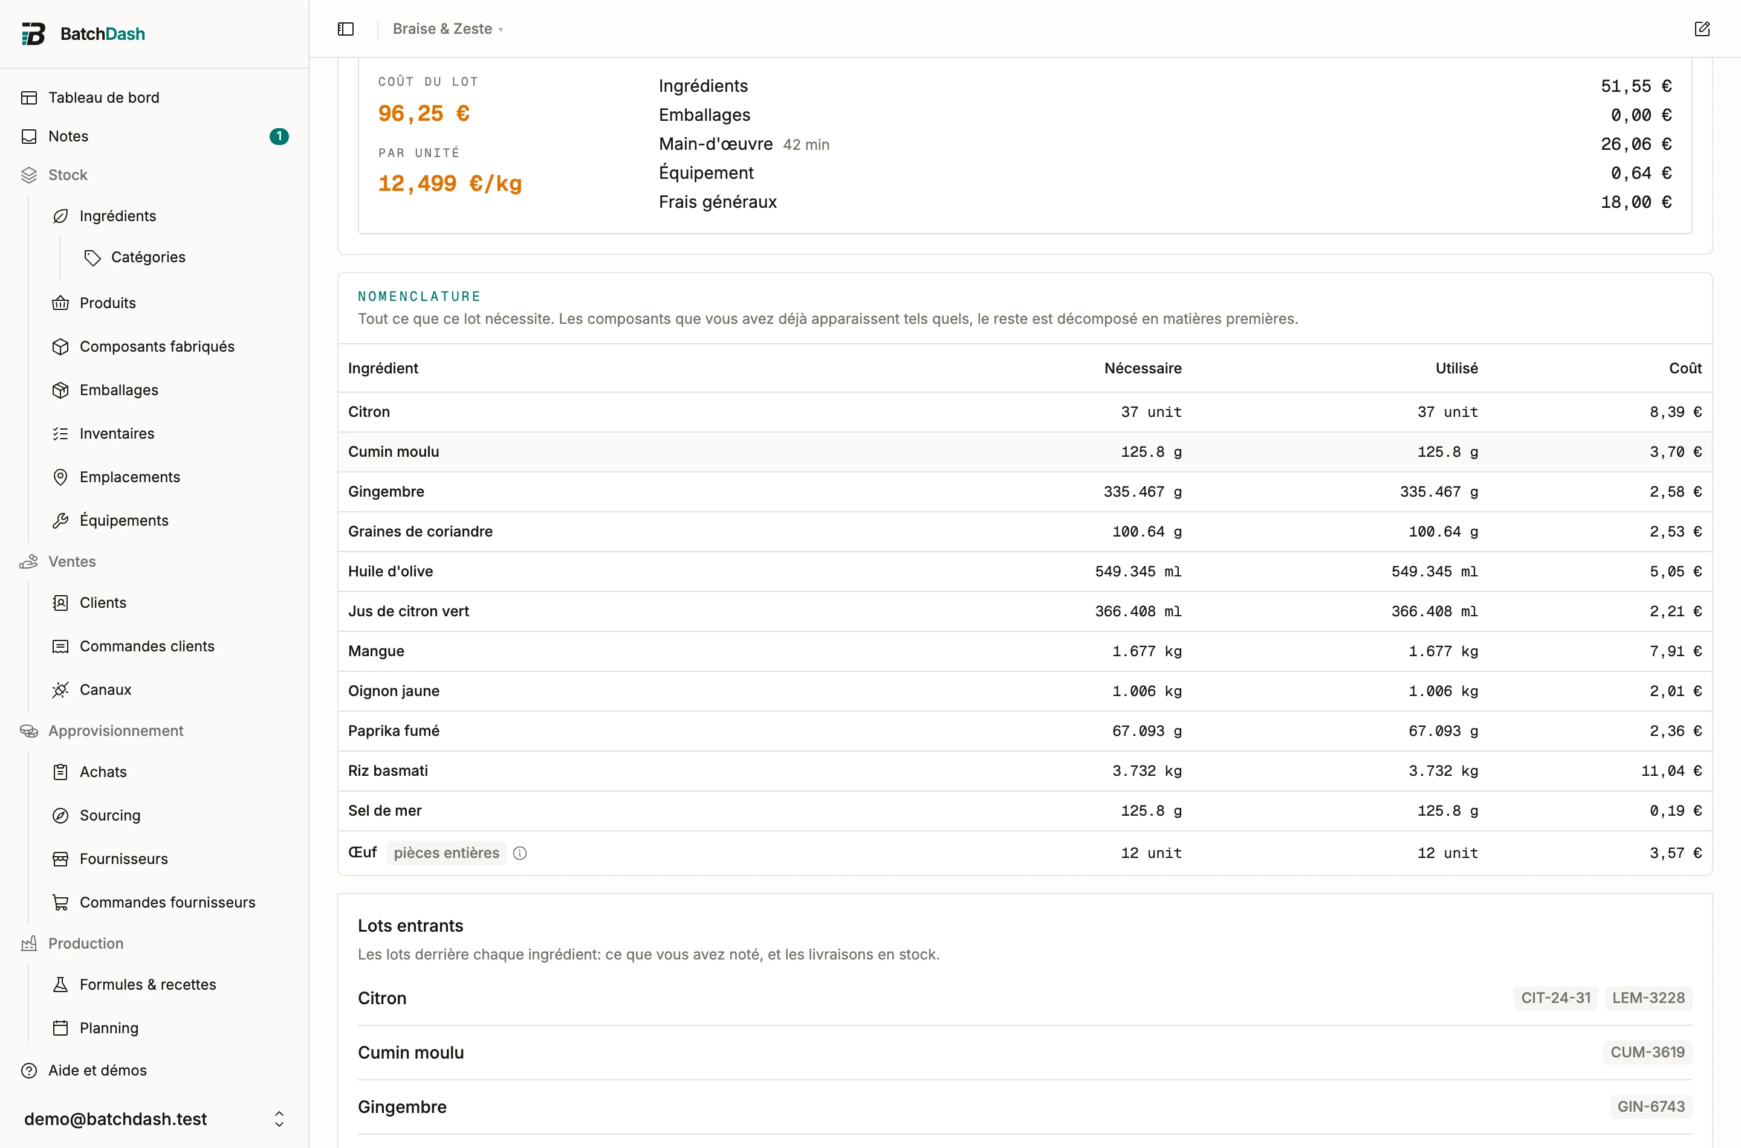
Task: Click the Notes unread count badge
Action: (279, 136)
